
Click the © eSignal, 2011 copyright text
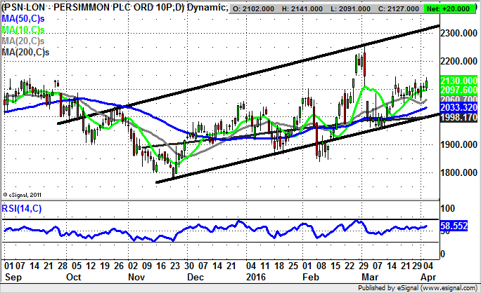point(25,194)
